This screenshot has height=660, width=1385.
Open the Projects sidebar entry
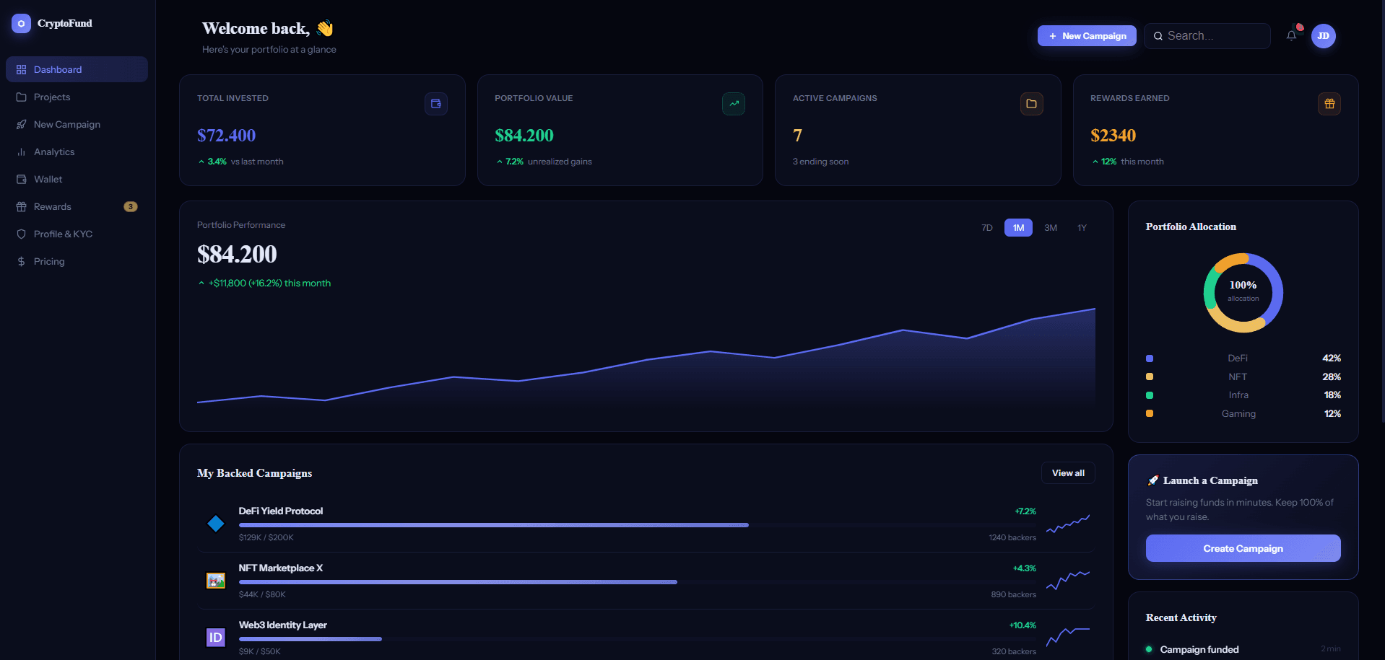[52, 97]
